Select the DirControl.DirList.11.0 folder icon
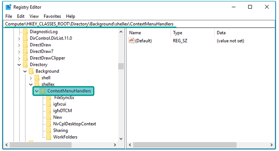The height and width of the screenshot is (151, 279). tap(25, 38)
